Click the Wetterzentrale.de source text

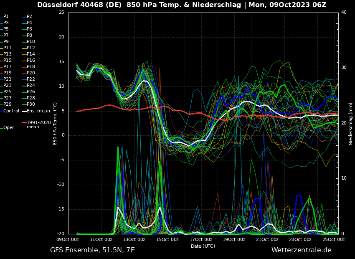[x=301, y=250]
